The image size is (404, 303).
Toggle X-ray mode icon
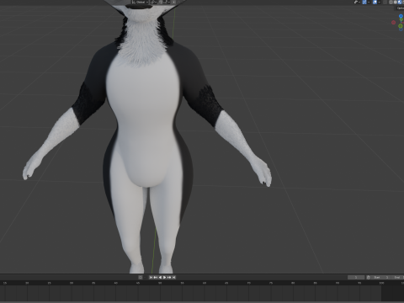(x=385, y=2)
